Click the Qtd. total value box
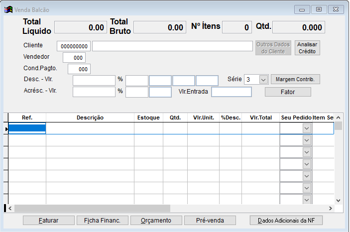The height and width of the screenshot is (232, 350). tap(299, 27)
